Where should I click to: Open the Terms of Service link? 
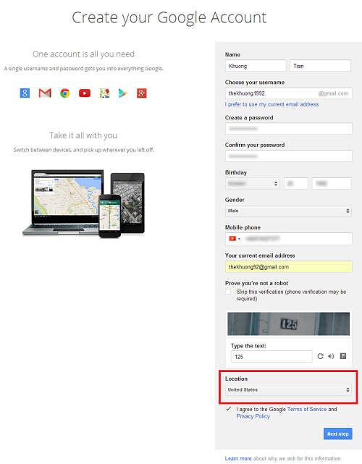click(x=307, y=409)
